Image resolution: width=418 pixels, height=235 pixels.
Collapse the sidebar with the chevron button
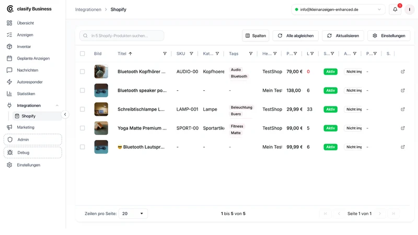pyautogui.click(x=65, y=114)
